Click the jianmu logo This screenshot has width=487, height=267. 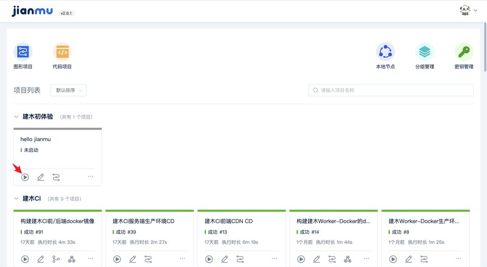coord(32,11)
